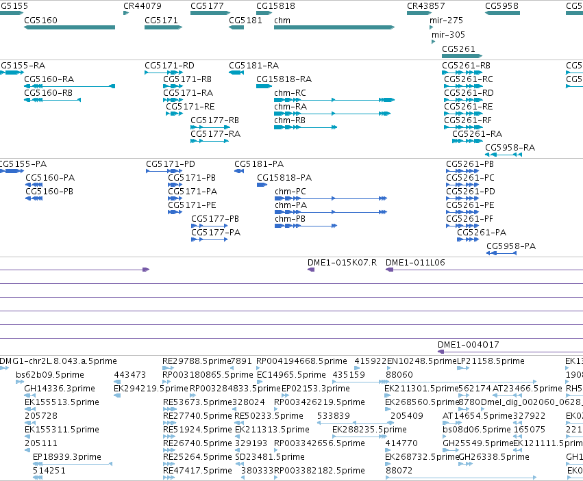The height and width of the screenshot is (481, 583).
Task: Click EST EK294219.5prime
Action: (x=117, y=395)
